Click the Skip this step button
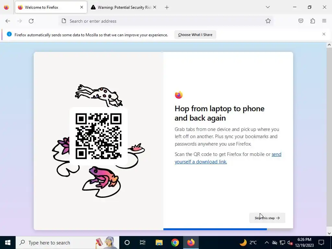Screen dimensions: 332x249 pyautogui.click(x=267, y=218)
